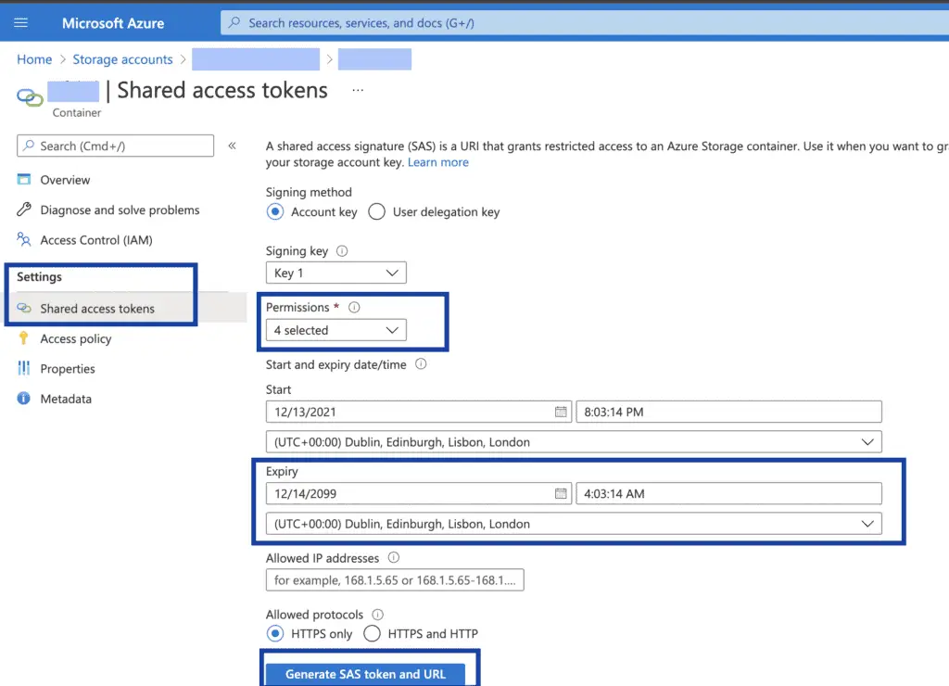Image resolution: width=949 pixels, height=686 pixels.
Task: Click the container link icon beside page title
Action: [x=30, y=97]
